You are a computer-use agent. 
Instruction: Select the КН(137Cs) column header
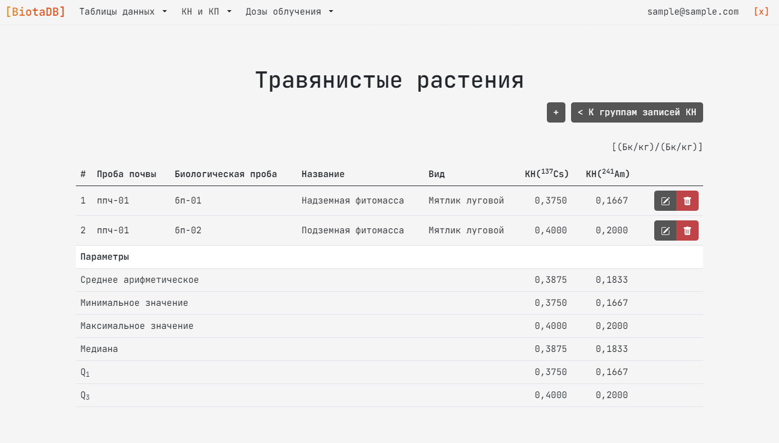point(546,174)
